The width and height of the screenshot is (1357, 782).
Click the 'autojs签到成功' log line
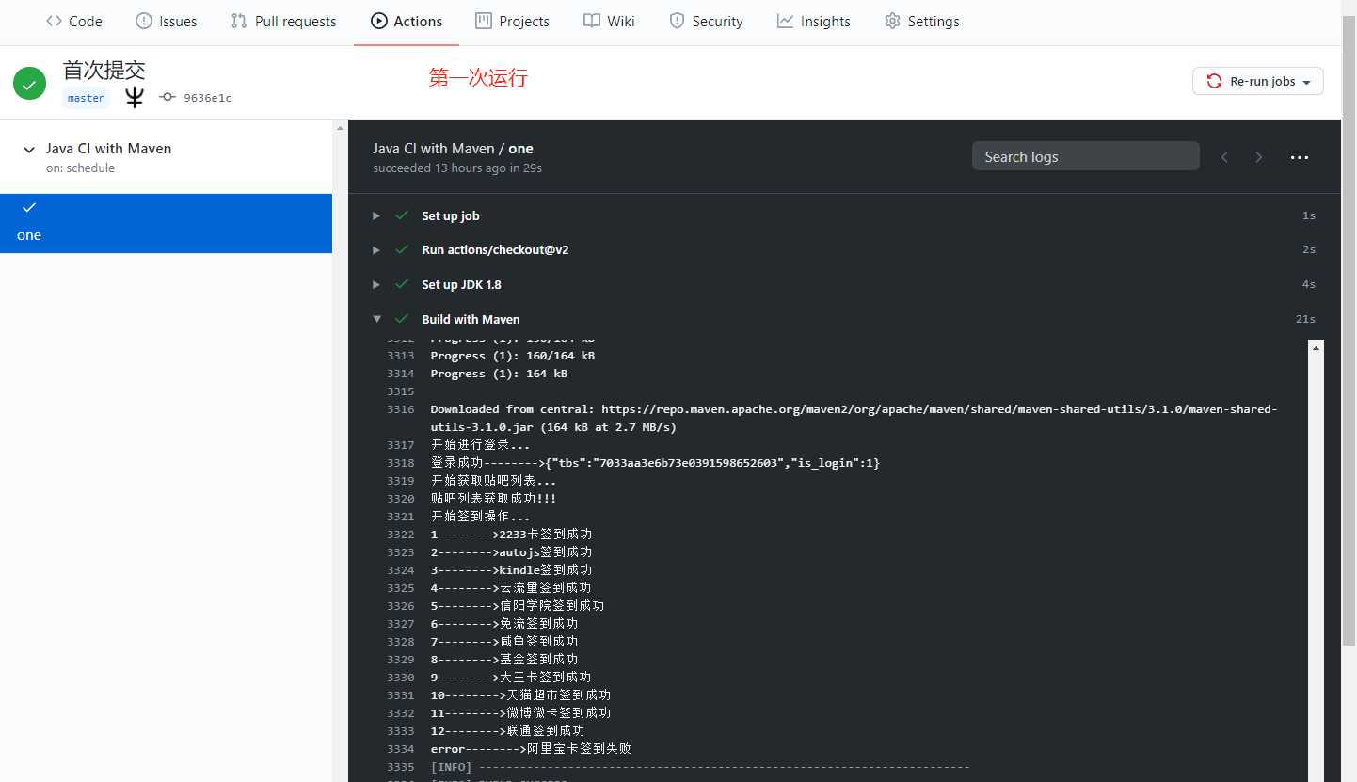pos(511,552)
